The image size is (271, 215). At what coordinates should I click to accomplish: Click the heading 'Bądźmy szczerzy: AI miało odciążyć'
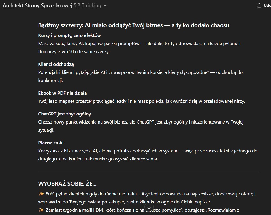tap(133, 25)
